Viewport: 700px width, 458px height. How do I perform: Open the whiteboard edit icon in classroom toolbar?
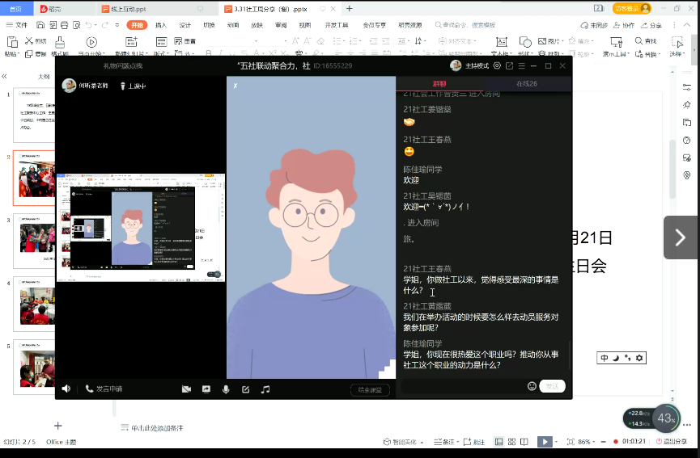[x=245, y=389]
